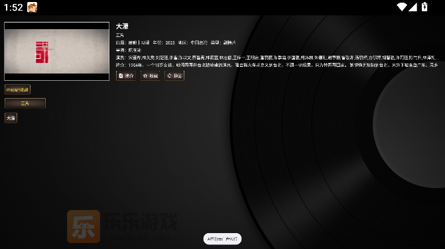Tap the 大濛 title heading
The image size is (445, 249).
122,26
